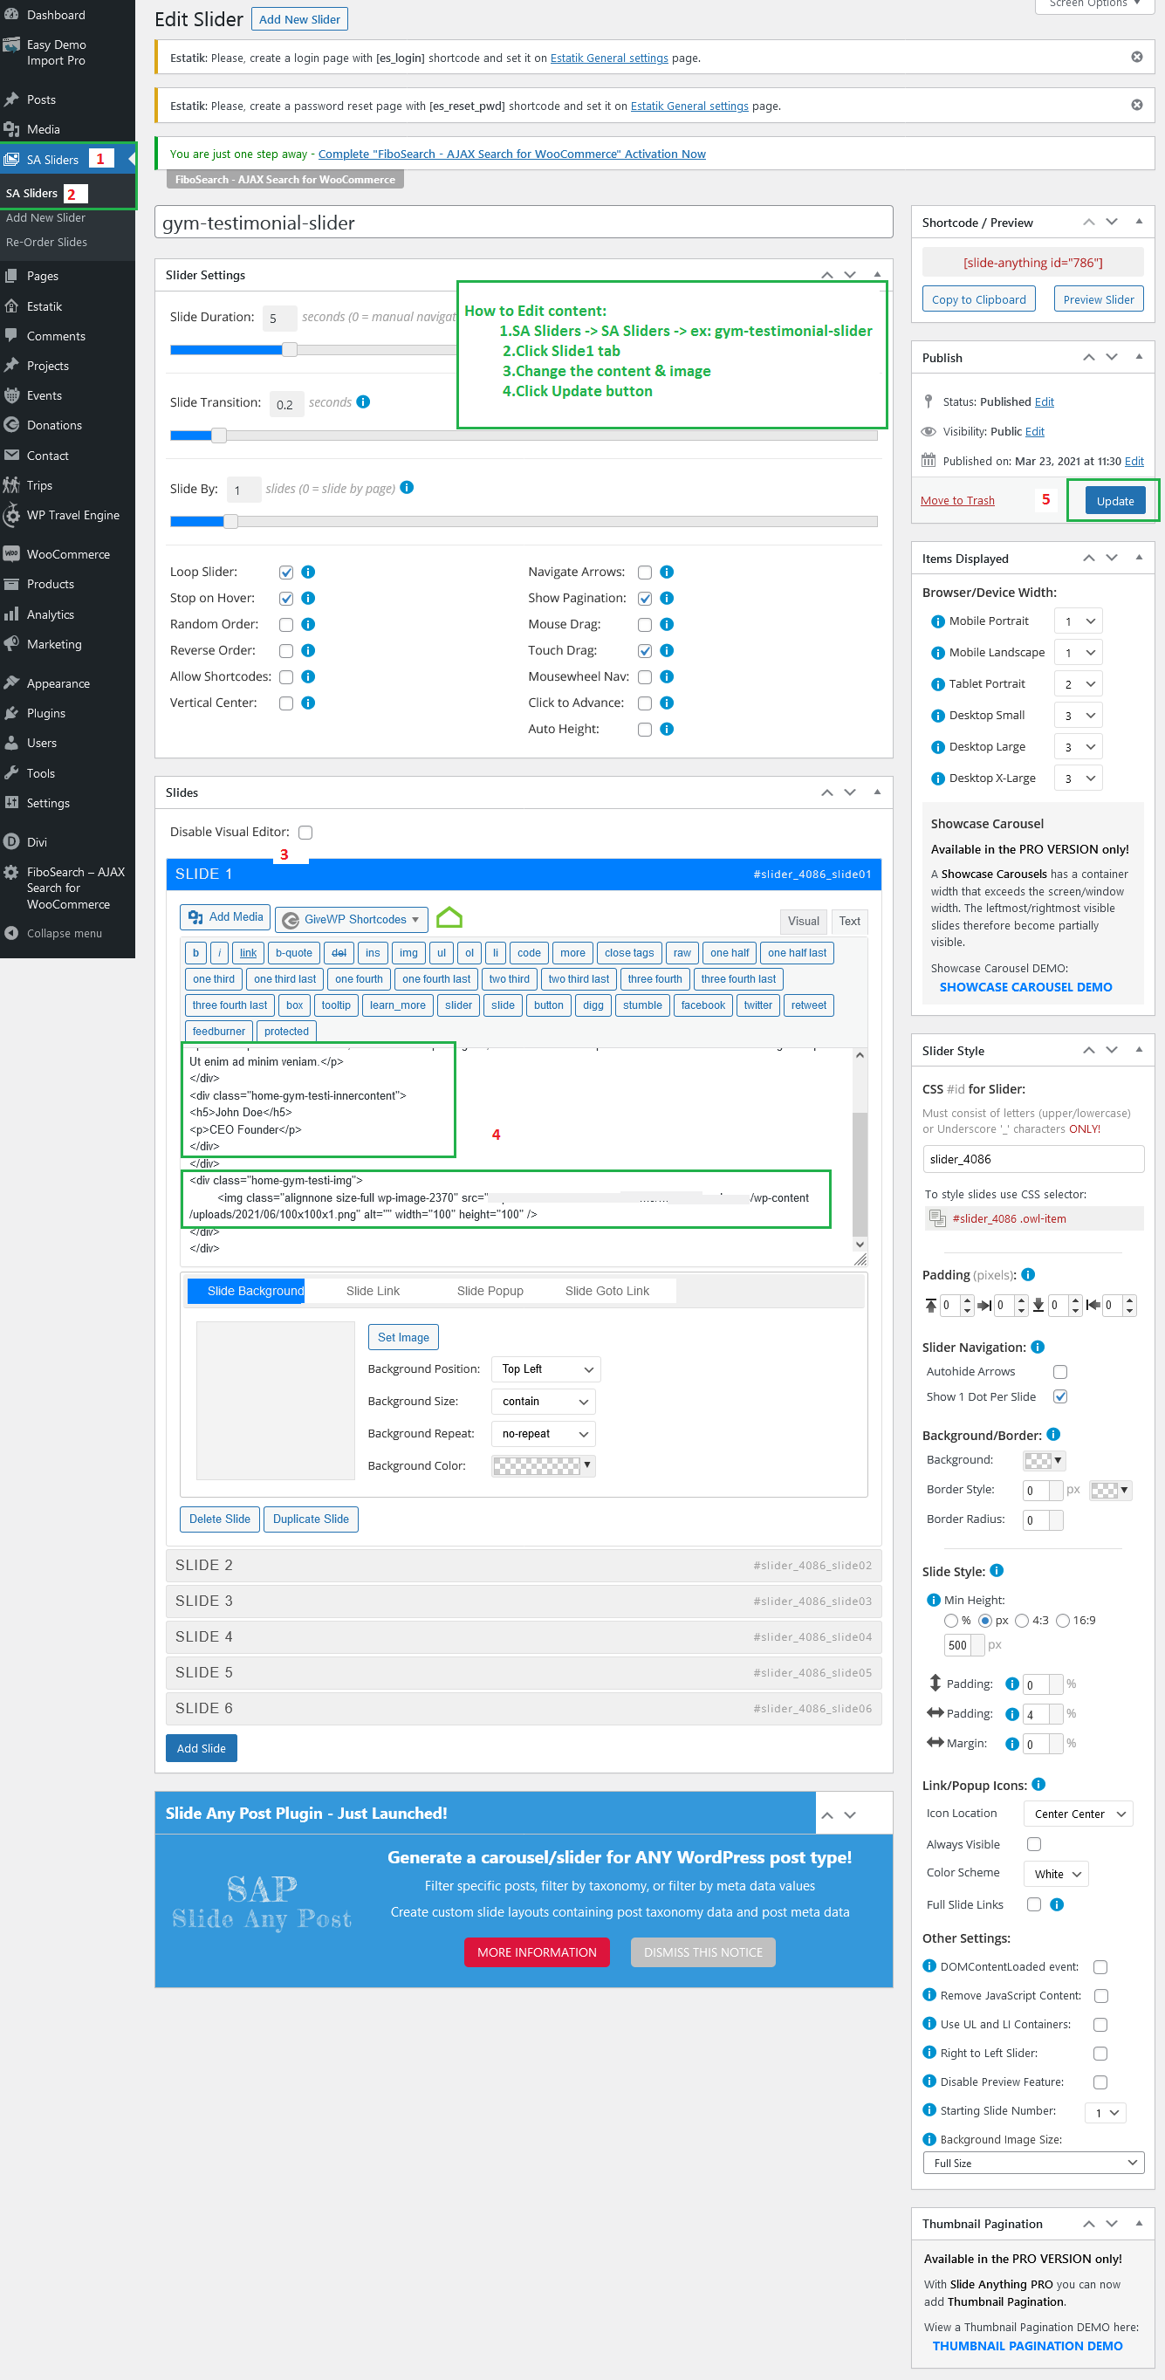Toggle Show 1 Dot Per Slide
1165x2380 pixels.
click(1060, 1397)
